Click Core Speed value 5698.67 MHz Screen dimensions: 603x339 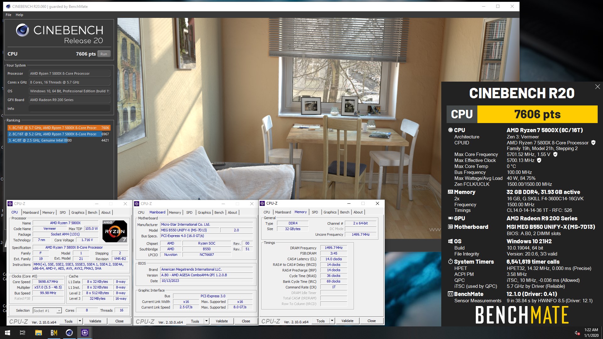48,282
